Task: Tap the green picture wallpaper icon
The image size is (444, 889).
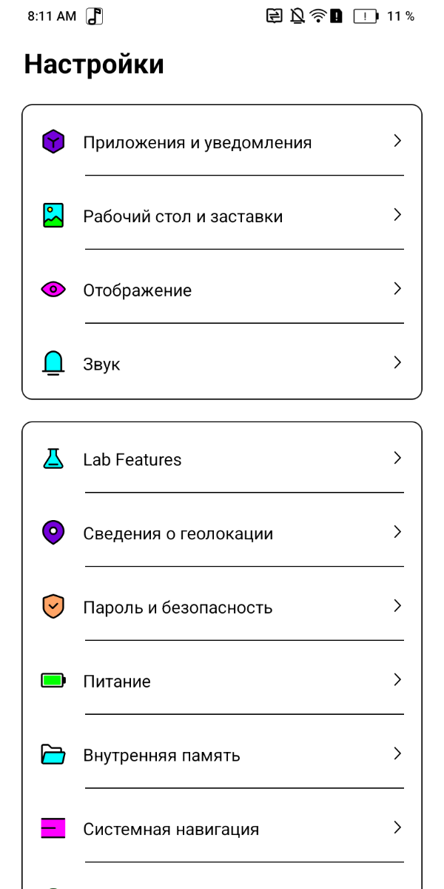Action: coord(53,216)
